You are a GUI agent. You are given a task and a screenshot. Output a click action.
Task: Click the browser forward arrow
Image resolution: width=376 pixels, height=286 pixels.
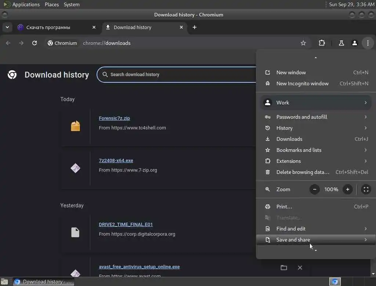point(21,43)
